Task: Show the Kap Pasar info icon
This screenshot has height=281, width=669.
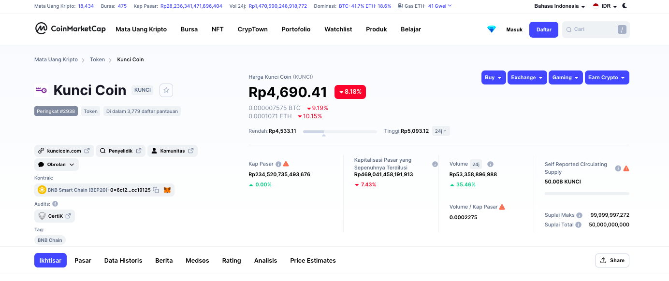Action: click(278, 164)
